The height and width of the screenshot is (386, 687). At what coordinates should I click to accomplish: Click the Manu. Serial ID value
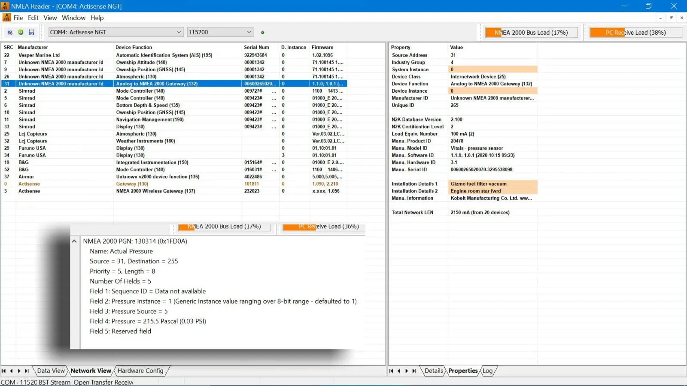(481, 170)
